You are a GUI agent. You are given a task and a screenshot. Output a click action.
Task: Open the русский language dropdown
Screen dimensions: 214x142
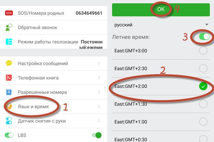tap(161, 25)
